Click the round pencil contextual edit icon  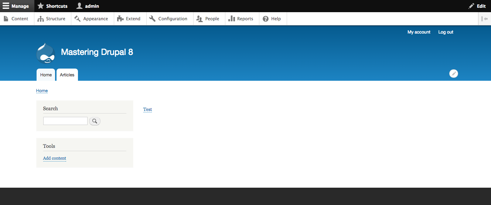454,73
